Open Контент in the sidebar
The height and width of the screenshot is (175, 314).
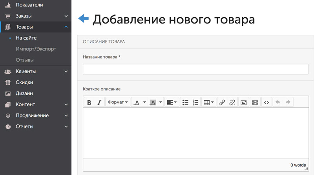(x=26, y=105)
